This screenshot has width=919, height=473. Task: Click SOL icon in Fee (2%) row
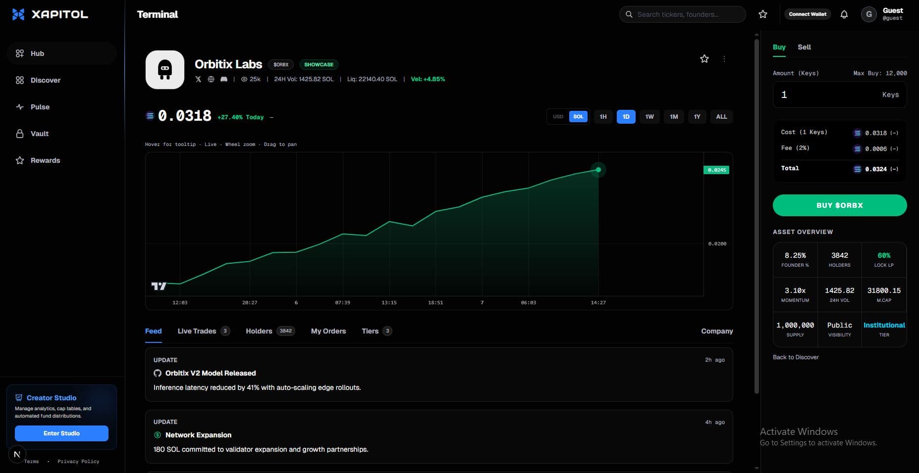click(x=858, y=149)
